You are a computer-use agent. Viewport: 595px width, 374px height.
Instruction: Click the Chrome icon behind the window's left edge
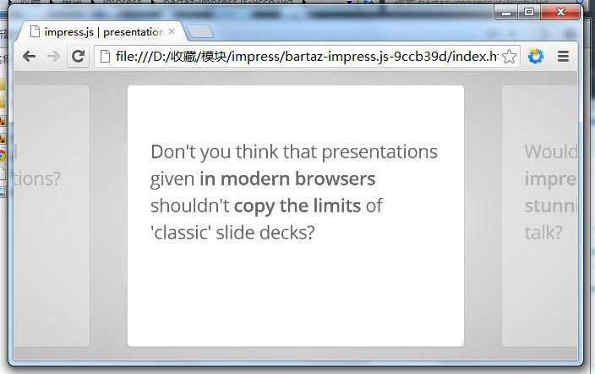coord(3,155)
